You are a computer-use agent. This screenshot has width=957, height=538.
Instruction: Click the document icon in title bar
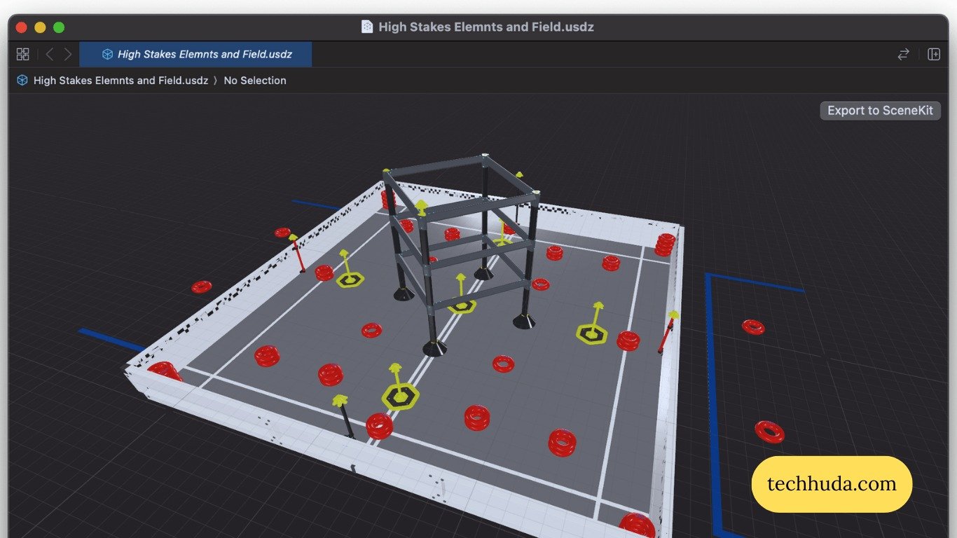click(367, 27)
